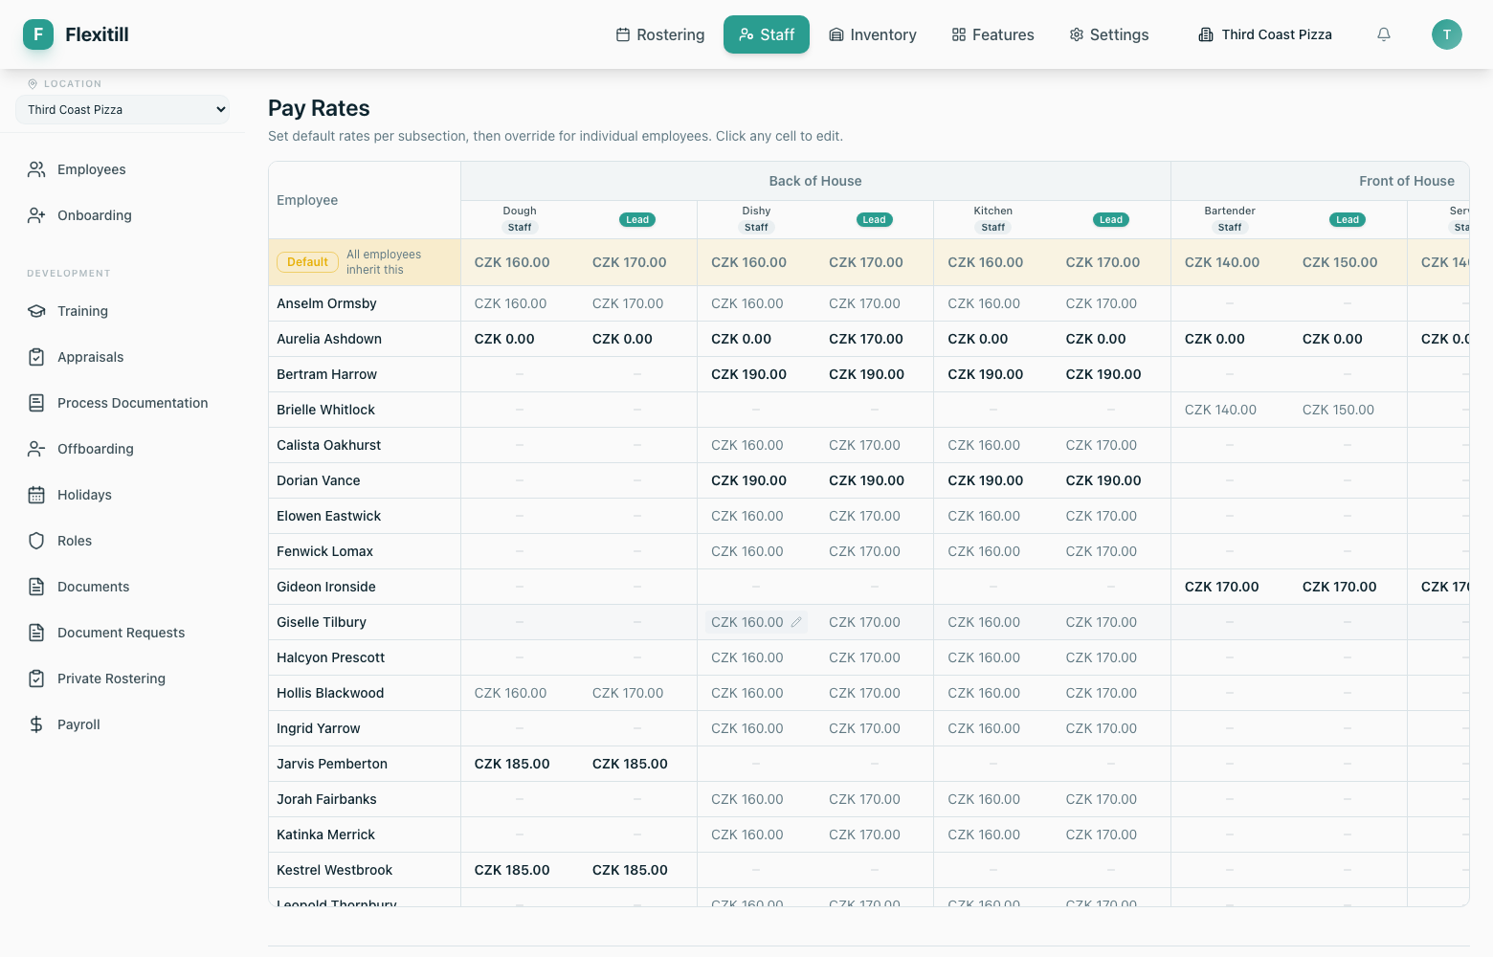Screen dimensions: 1493x957
Task: Go to Holidays in sidebar
Action: click(123, 495)
